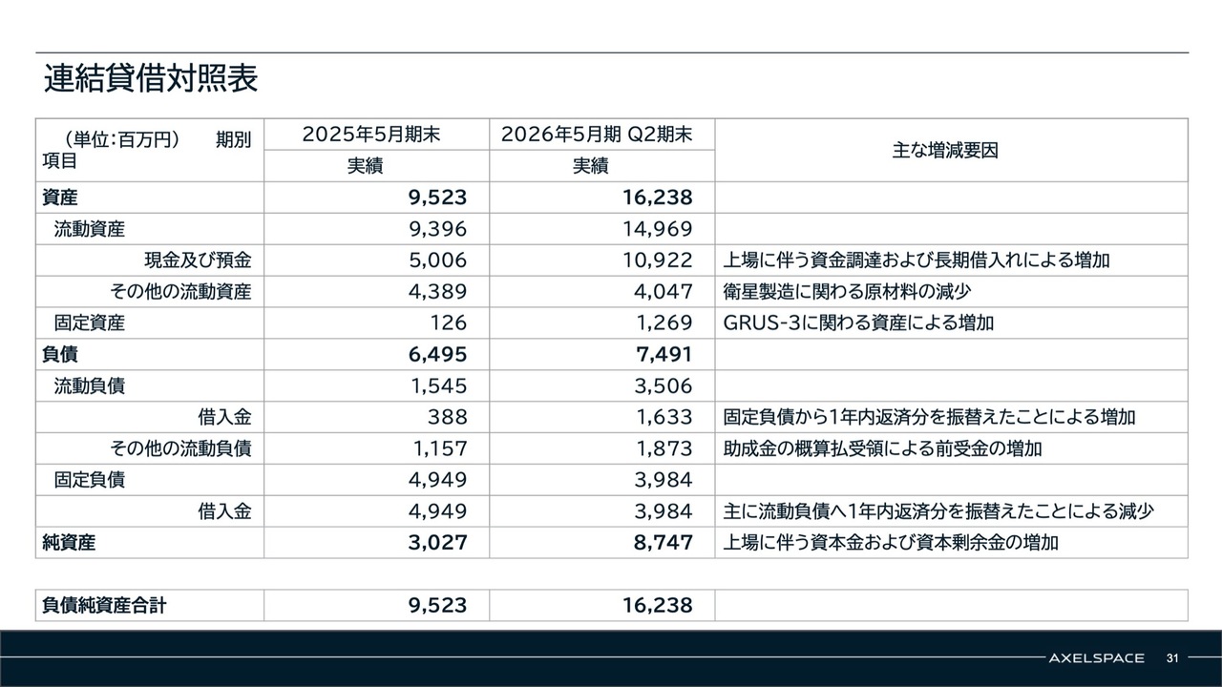Screen dimensions: 1222x687
Task: Click the 資産 row label
Action: click(x=60, y=198)
